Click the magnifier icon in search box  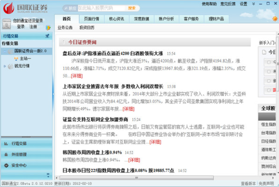[x=66, y=8]
